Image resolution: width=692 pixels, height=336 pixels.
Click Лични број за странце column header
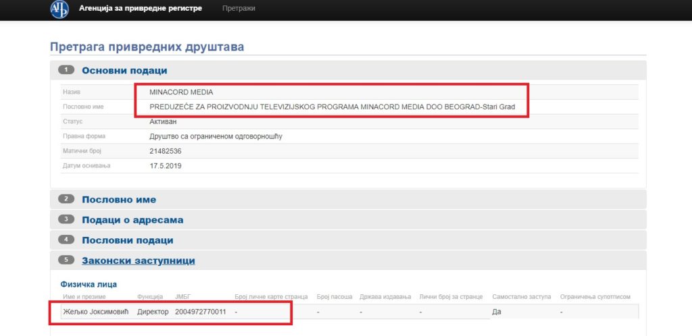click(x=451, y=298)
